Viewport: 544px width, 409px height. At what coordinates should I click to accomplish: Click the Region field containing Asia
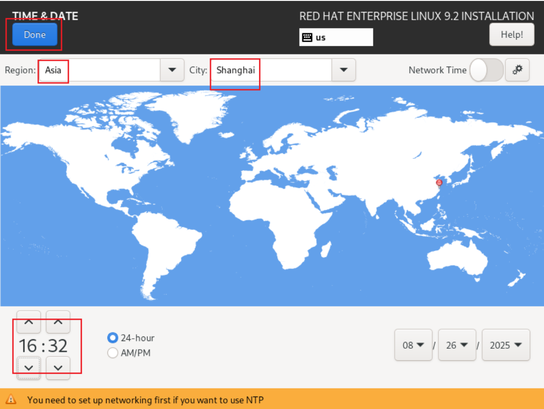(100, 70)
